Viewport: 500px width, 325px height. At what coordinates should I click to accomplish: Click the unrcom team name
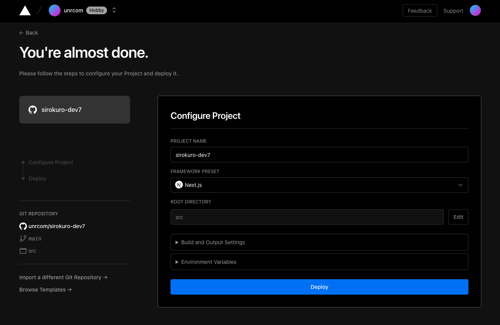pos(74,10)
